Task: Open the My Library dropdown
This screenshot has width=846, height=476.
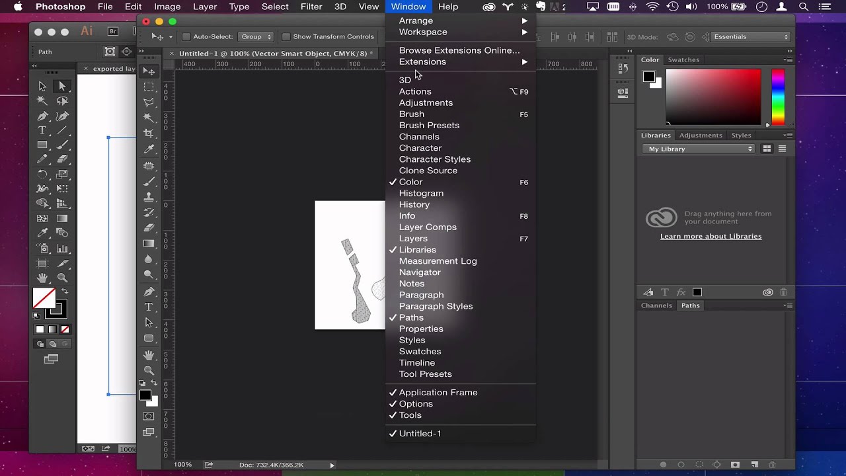Action: (x=699, y=149)
